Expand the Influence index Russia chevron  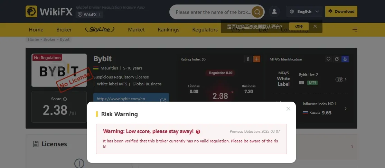pyautogui.click(x=346, y=109)
